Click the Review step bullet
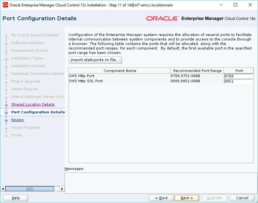Image resolution: width=258 pixels, height=203 pixels. pyautogui.click(x=6, y=120)
